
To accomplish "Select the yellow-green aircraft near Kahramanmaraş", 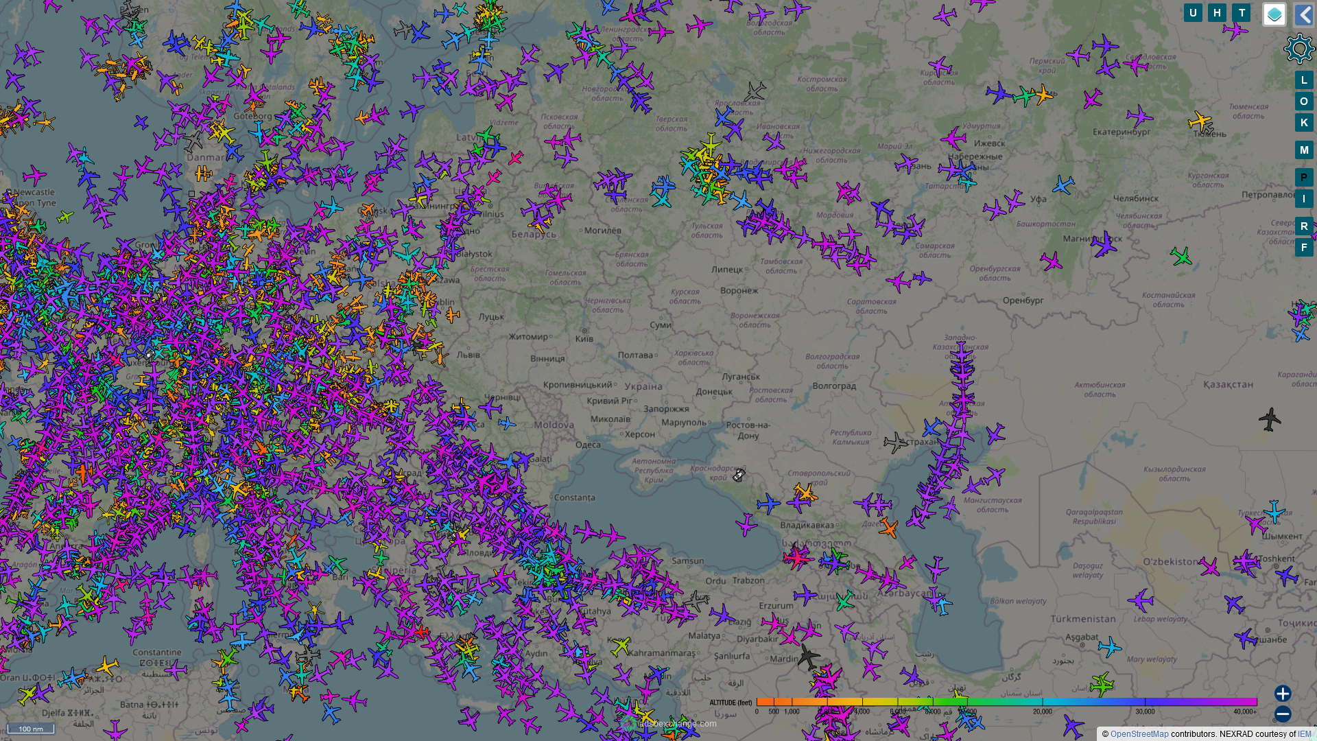I will (620, 646).
